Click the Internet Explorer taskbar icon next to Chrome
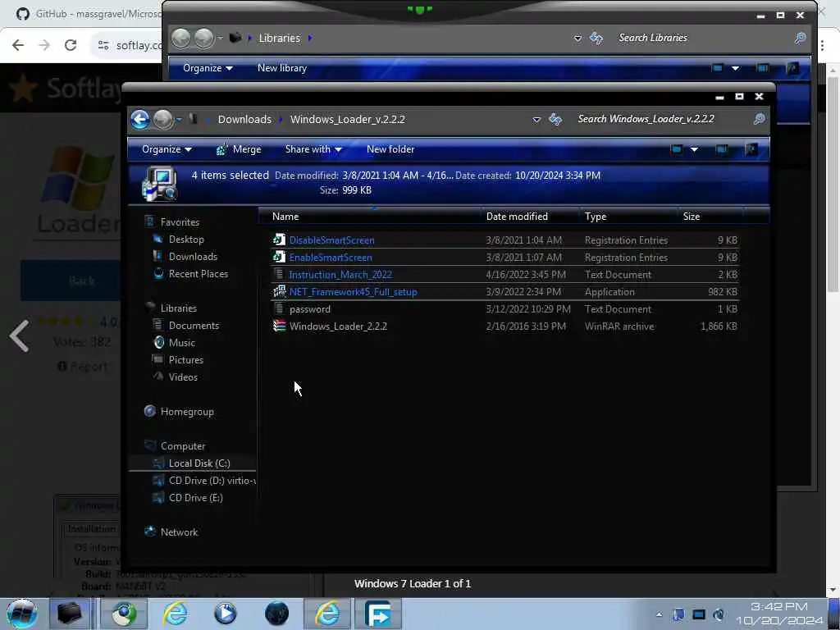This screenshot has width=840, height=630. click(176, 614)
